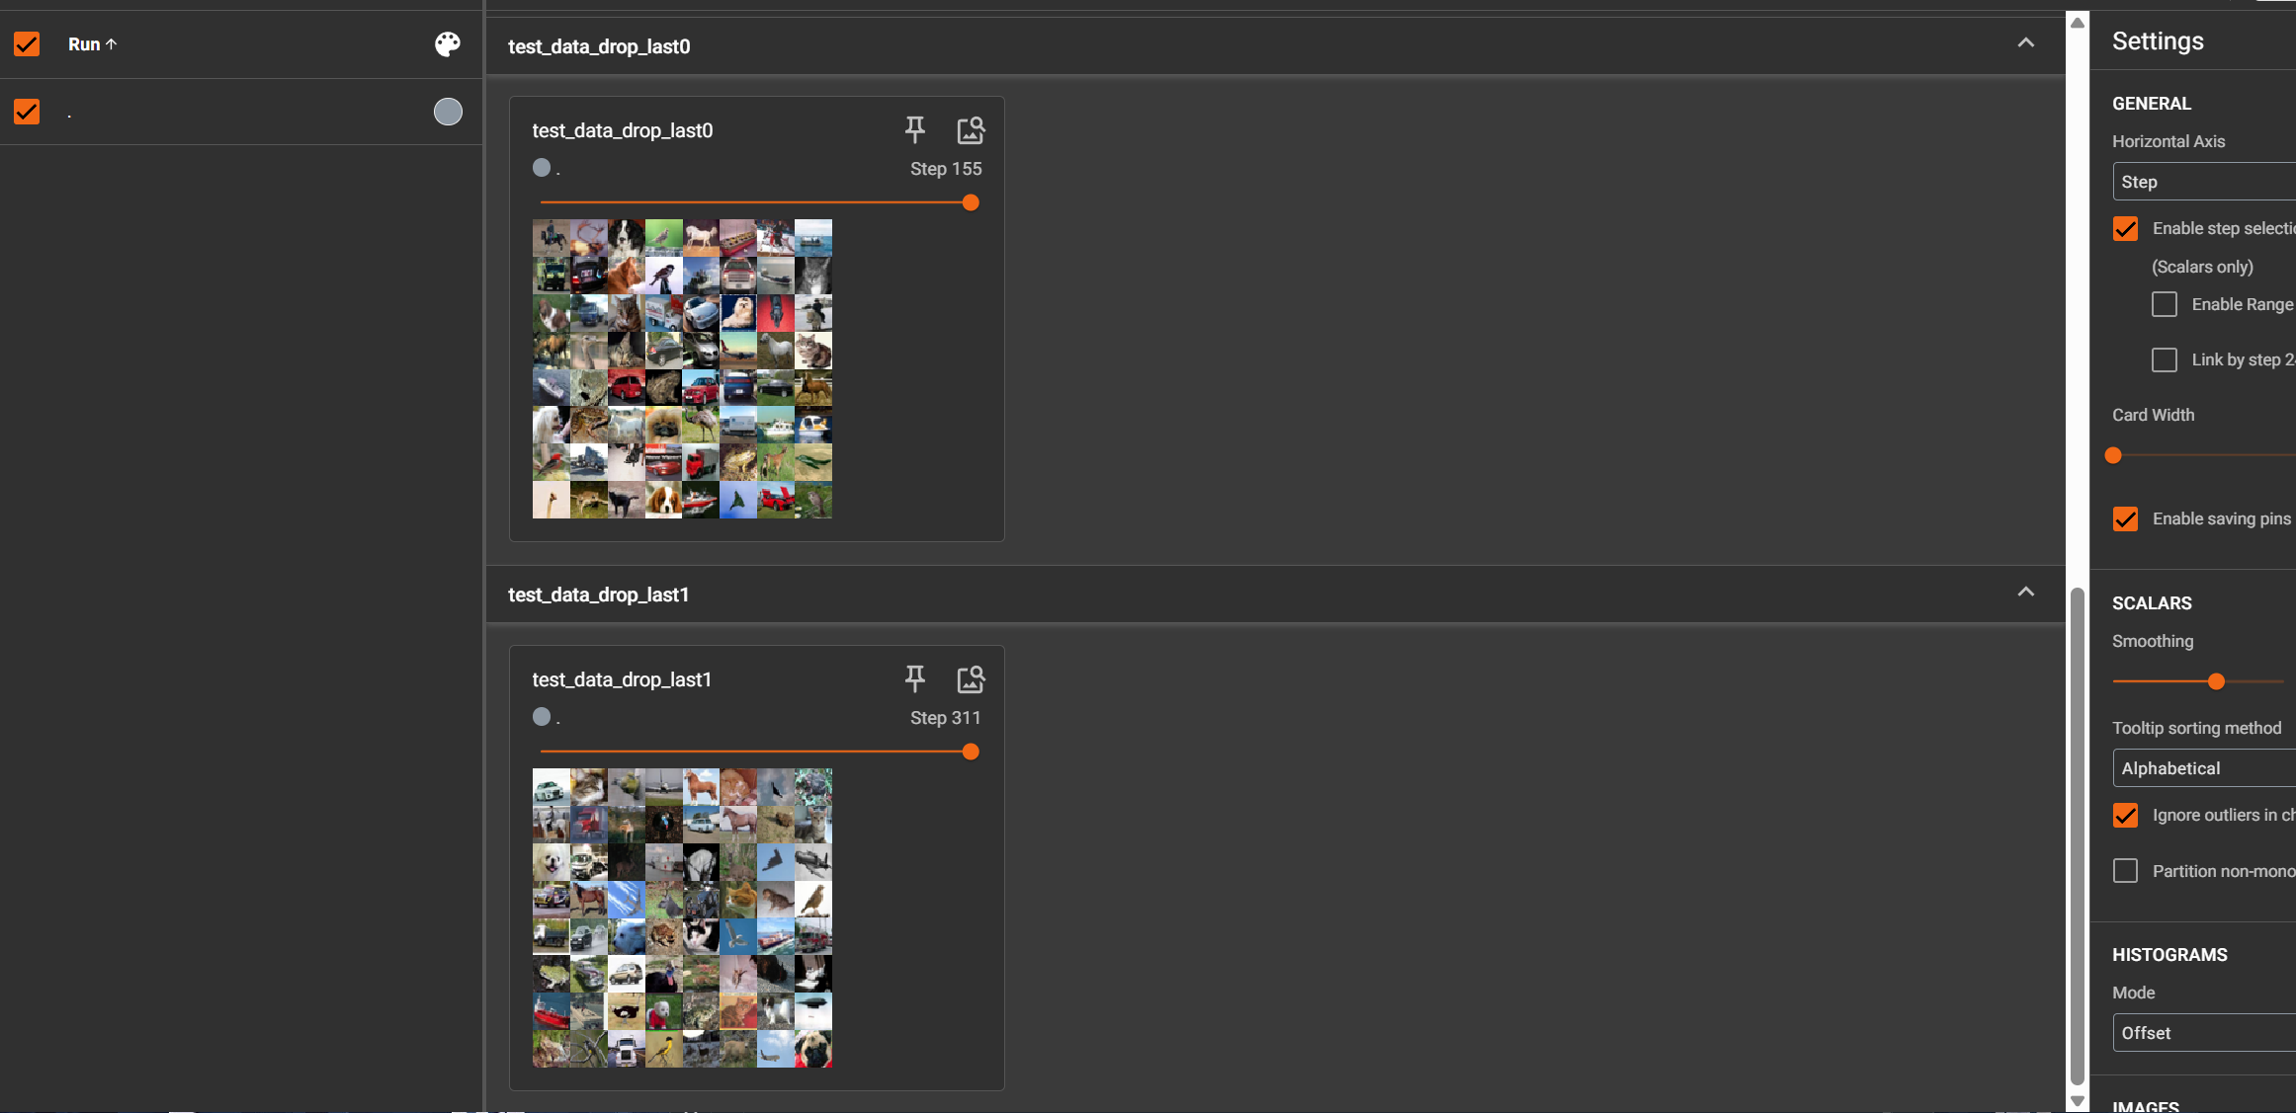Check the Link by step checkbox
The image size is (2296, 1113).
point(2165,359)
